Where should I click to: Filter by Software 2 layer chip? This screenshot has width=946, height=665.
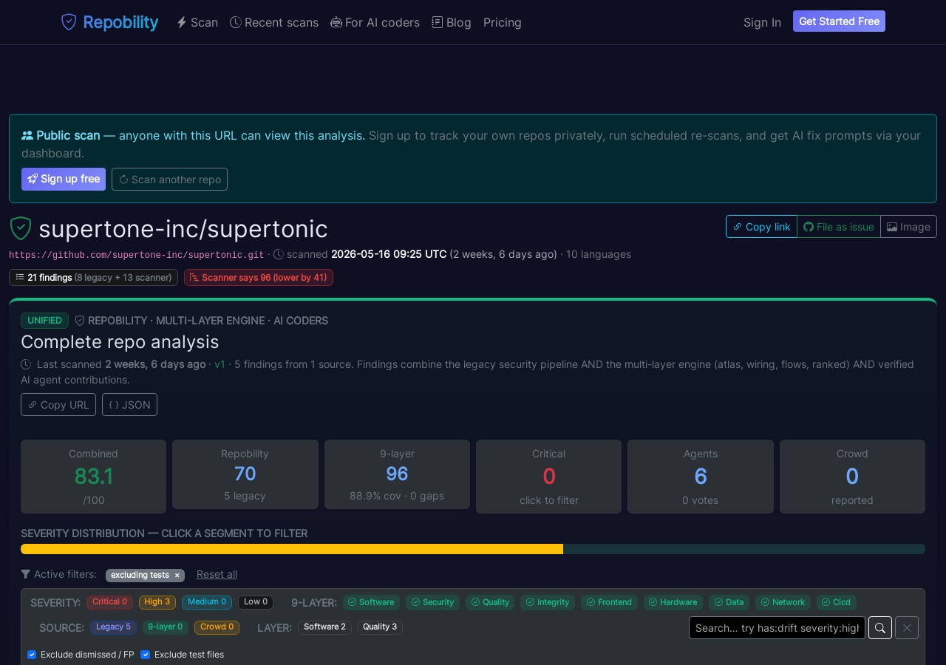point(324,627)
